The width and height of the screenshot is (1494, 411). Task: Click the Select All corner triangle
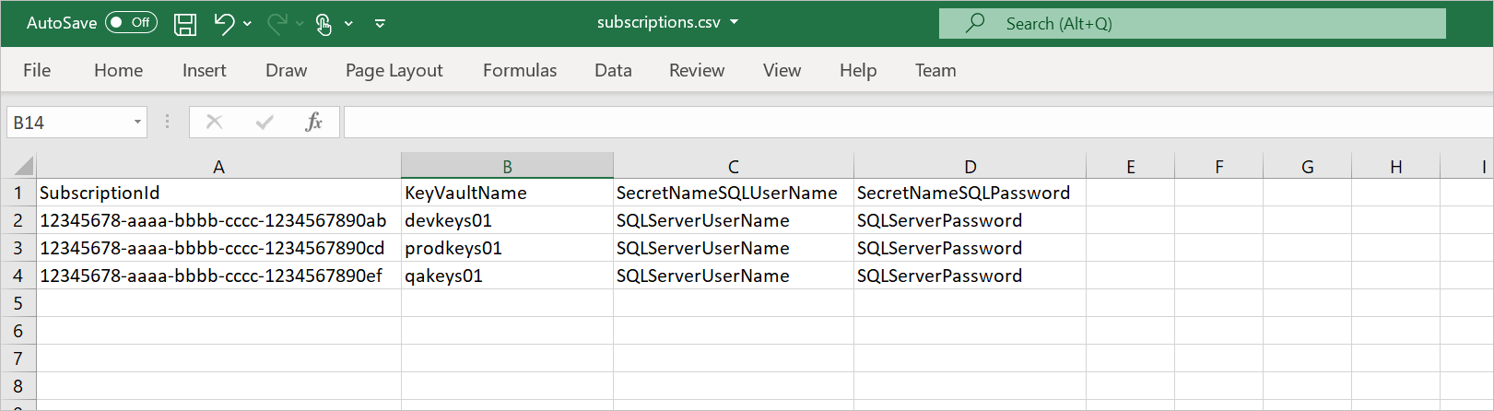[24, 167]
